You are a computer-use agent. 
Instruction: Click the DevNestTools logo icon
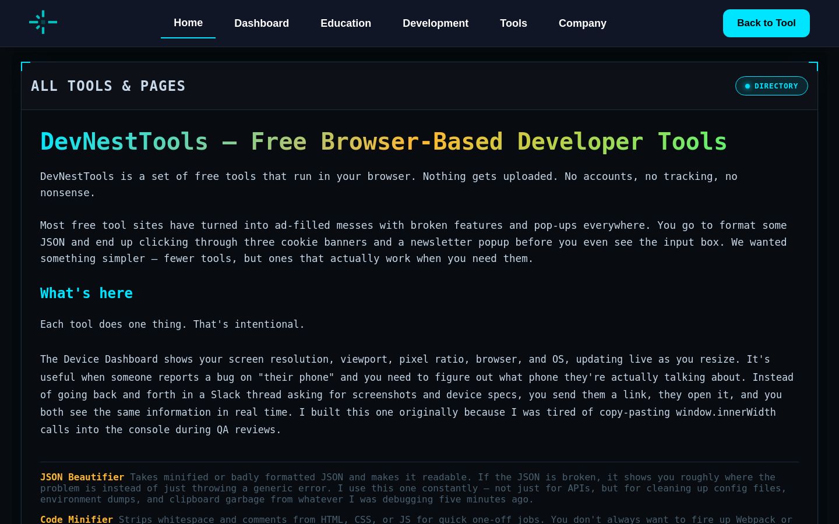(x=43, y=22)
